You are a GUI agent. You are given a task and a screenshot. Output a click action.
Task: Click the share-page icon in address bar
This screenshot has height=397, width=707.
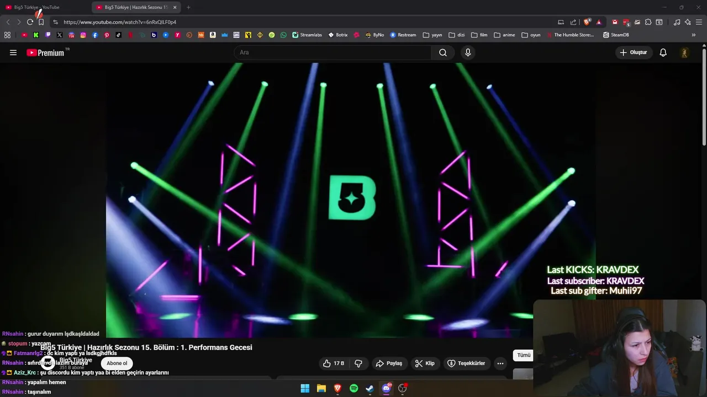[573, 22]
